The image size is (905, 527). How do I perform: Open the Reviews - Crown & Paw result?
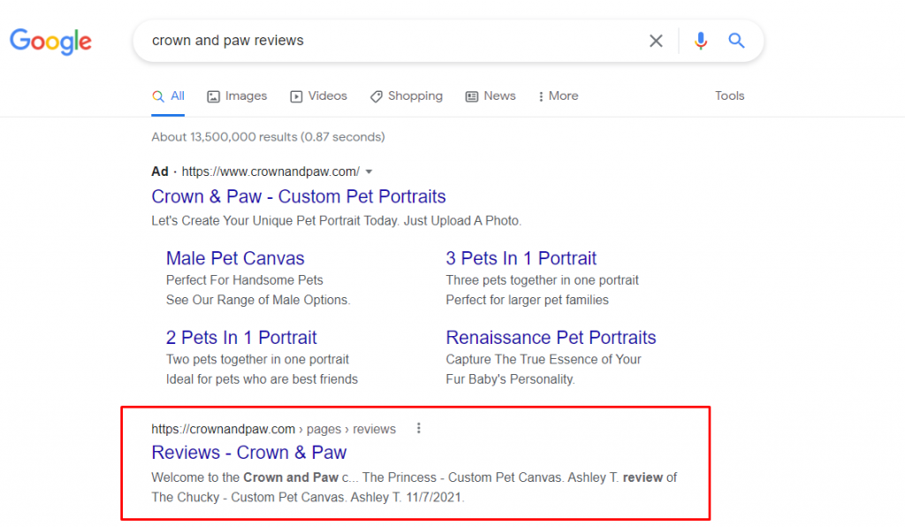tap(248, 453)
